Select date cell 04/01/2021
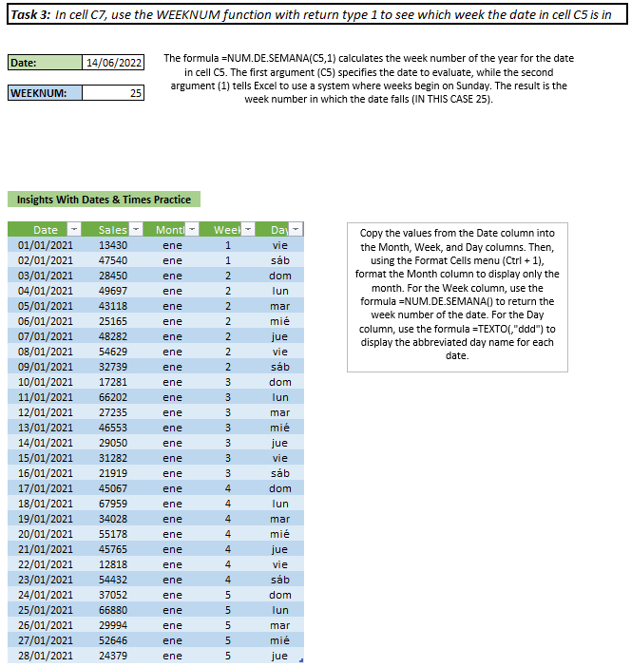This screenshot has height=667, width=631. point(45,291)
